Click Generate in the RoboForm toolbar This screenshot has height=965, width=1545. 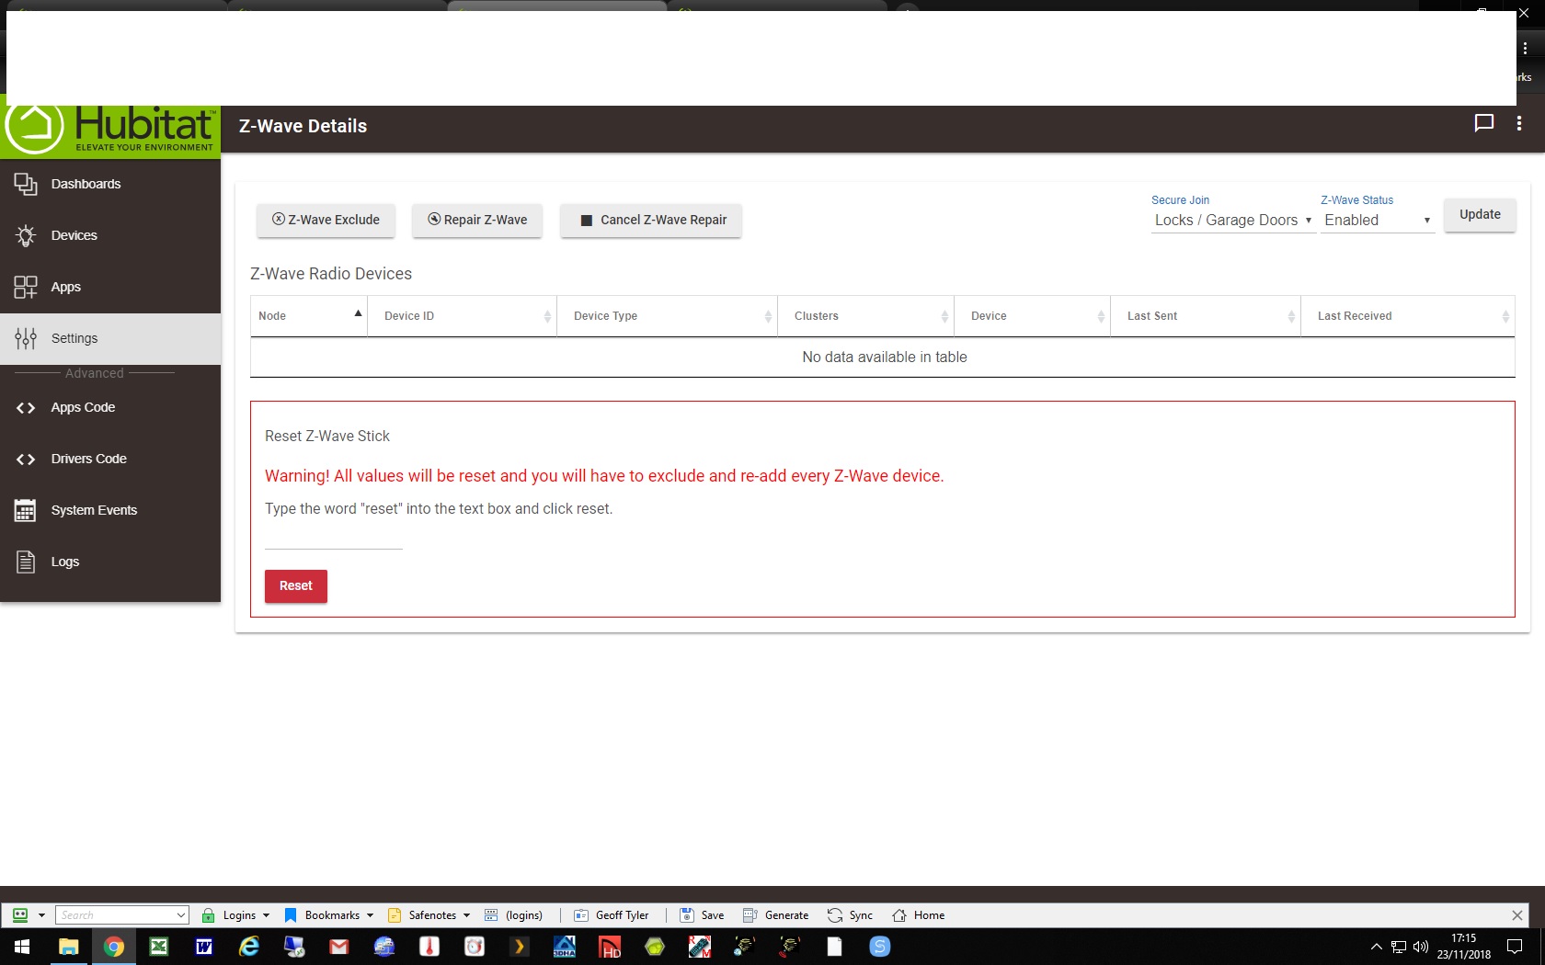(775, 914)
